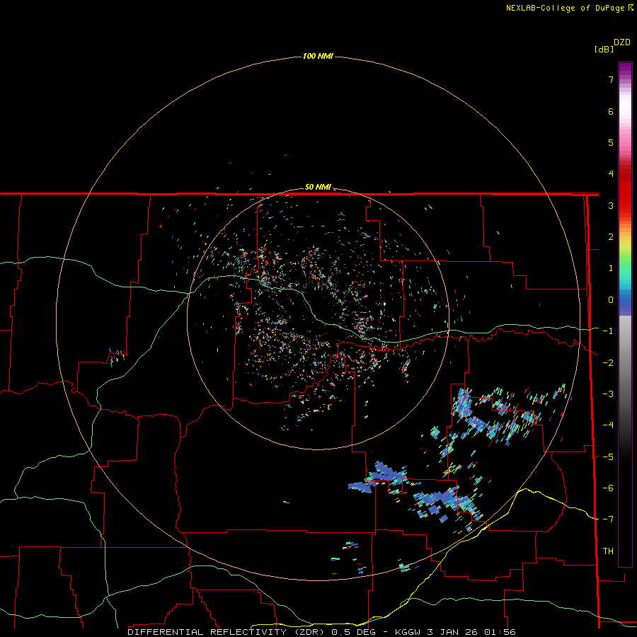This screenshot has width=637, height=637.
Task: Click the 0 value on color scale
Action: click(611, 300)
